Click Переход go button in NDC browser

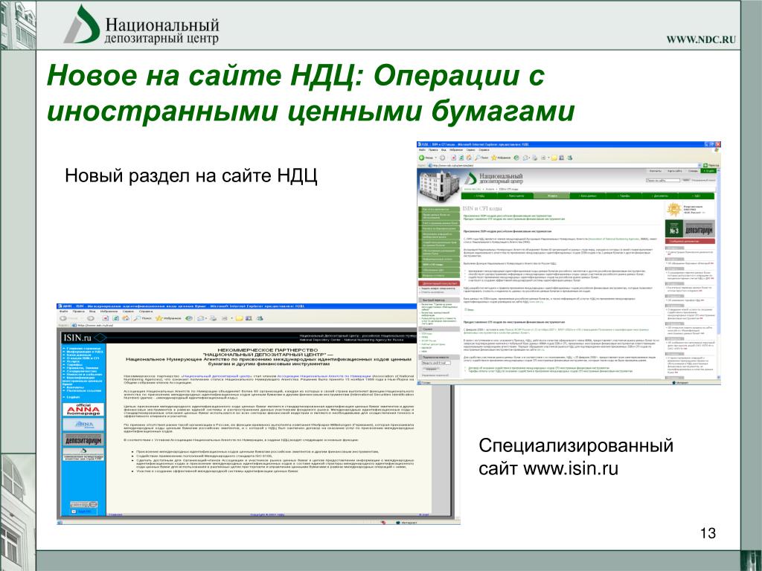tap(711, 165)
